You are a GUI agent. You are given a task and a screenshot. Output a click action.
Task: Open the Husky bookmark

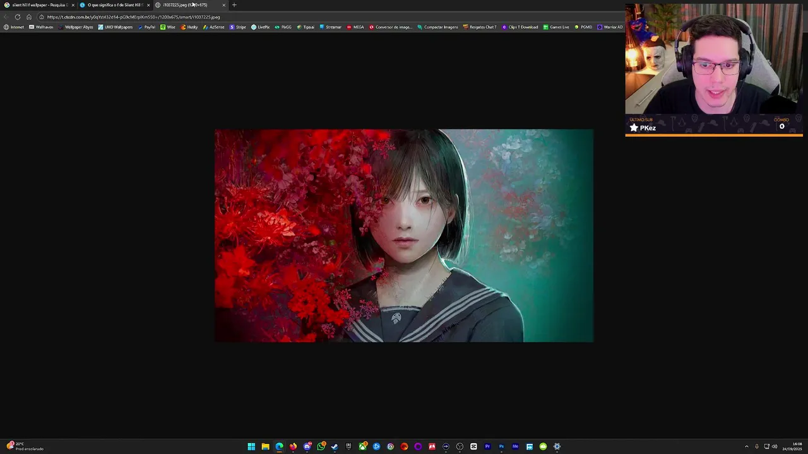[x=189, y=27]
